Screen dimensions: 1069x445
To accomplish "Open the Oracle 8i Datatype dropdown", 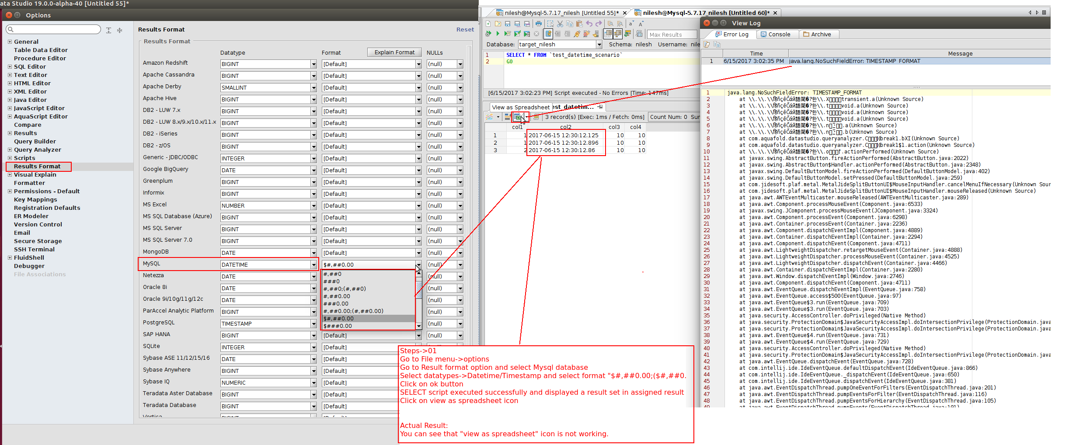I will tap(313, 288).
